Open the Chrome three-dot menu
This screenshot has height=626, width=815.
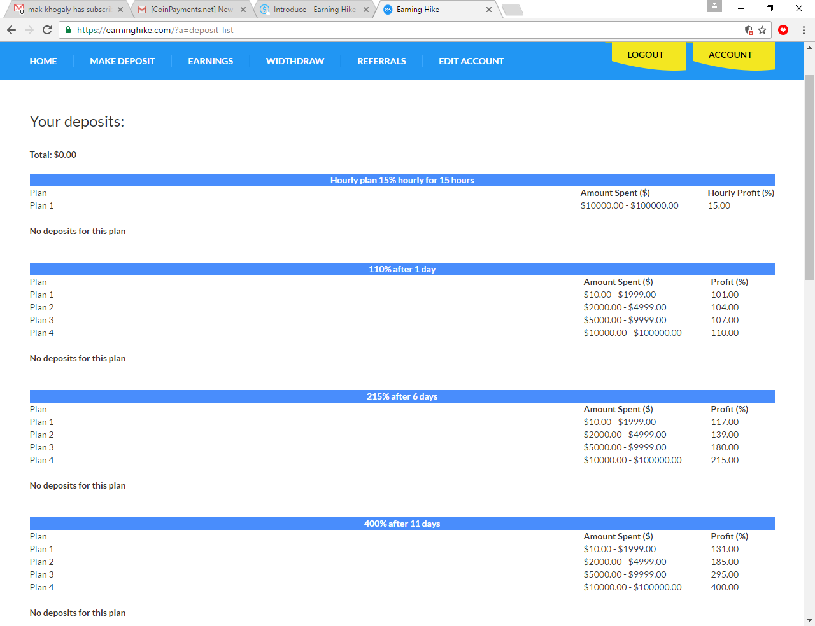coord(804,30)
